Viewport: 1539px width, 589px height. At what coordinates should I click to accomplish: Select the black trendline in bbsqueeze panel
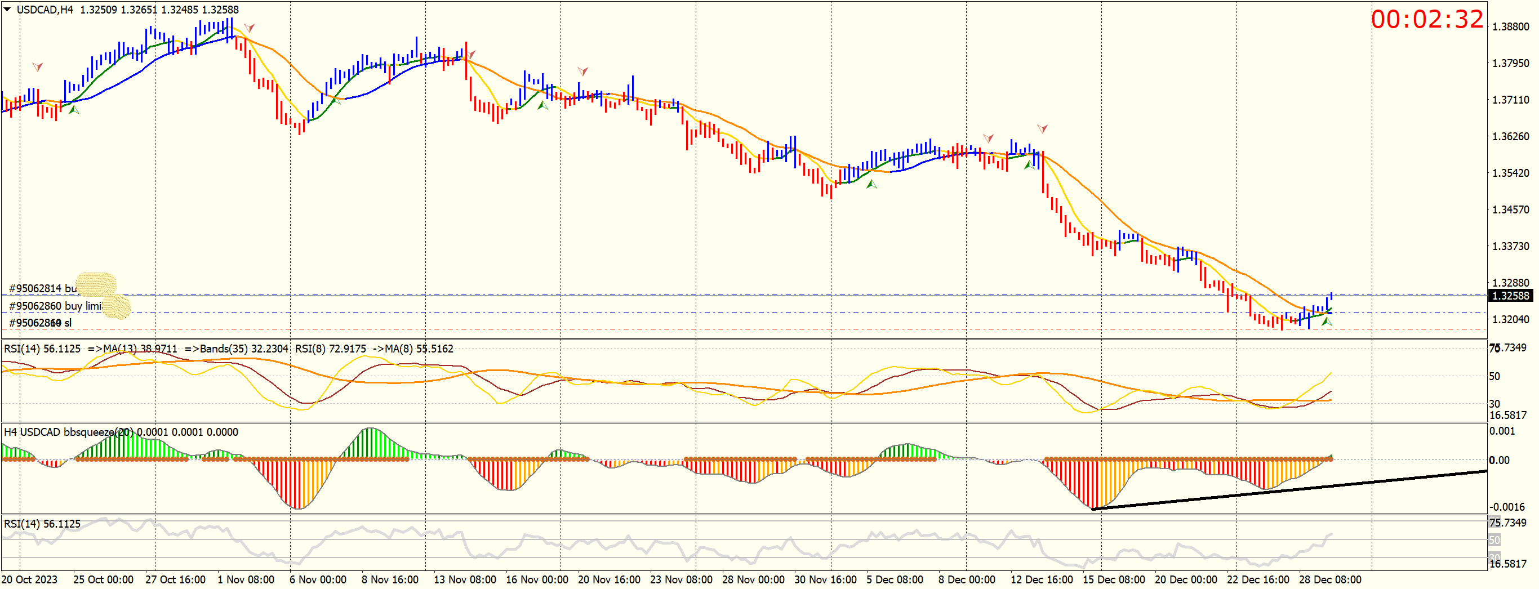tap(1289, 490)
